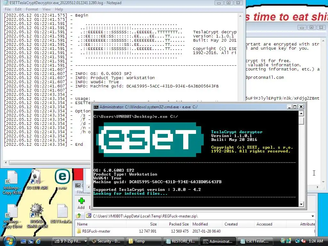Click Notepad log horizontal scrollbar left arrow
This screenshot has width=328, height=246.
6,162
